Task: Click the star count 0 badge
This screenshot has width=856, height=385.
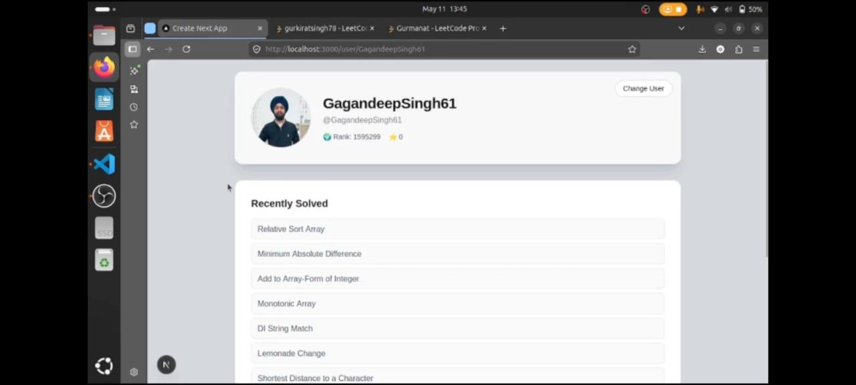Action: tap(396, 137)
